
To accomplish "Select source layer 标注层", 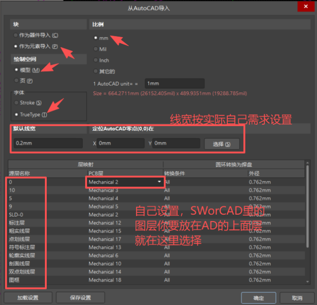I will [17, 223].
